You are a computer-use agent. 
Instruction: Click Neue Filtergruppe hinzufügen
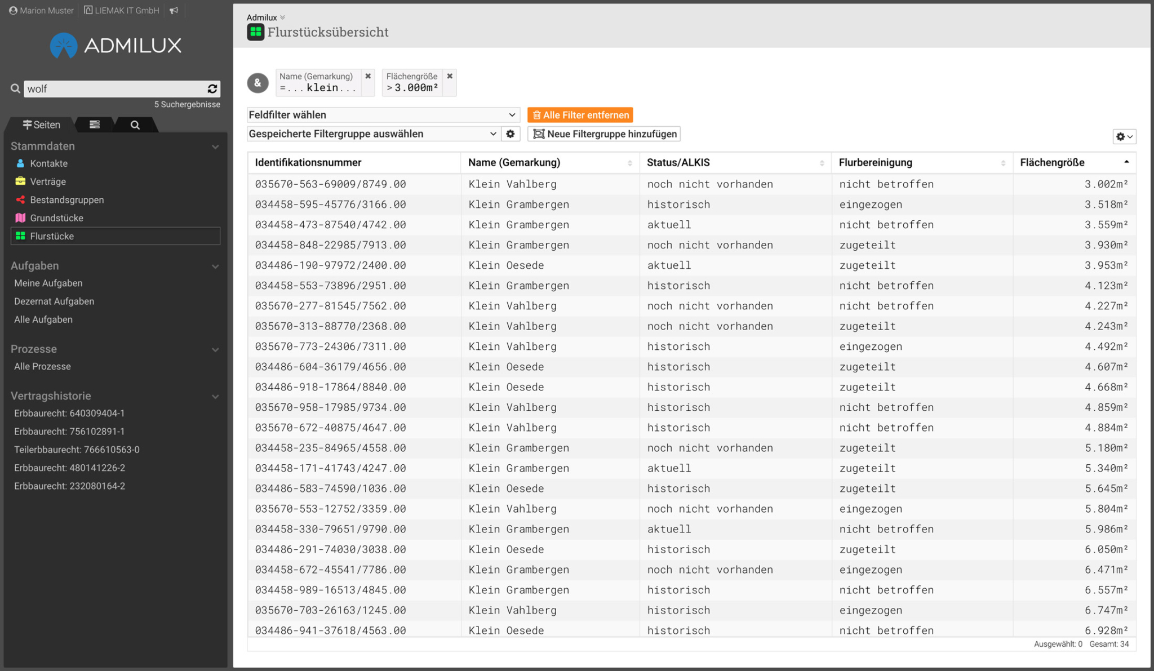604,134
